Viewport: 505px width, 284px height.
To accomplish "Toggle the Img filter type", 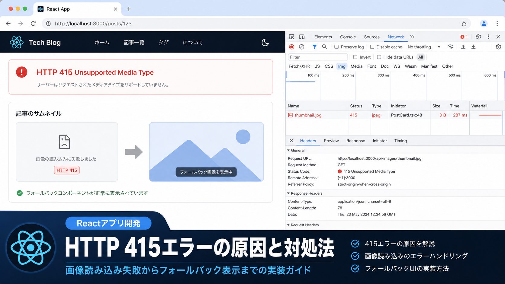I will click(x=342, y=66).
